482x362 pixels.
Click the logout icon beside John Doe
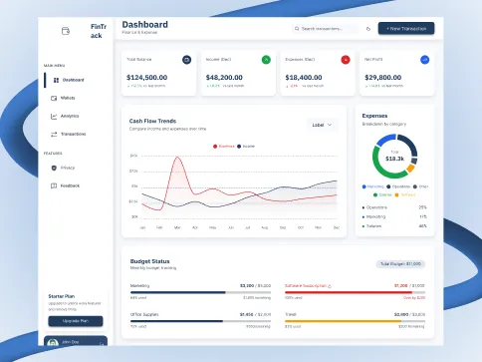point(102,344)
